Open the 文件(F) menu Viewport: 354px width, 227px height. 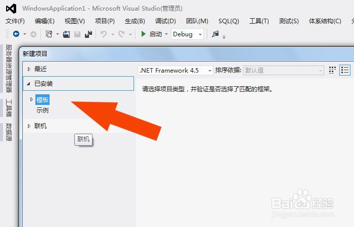15,21
